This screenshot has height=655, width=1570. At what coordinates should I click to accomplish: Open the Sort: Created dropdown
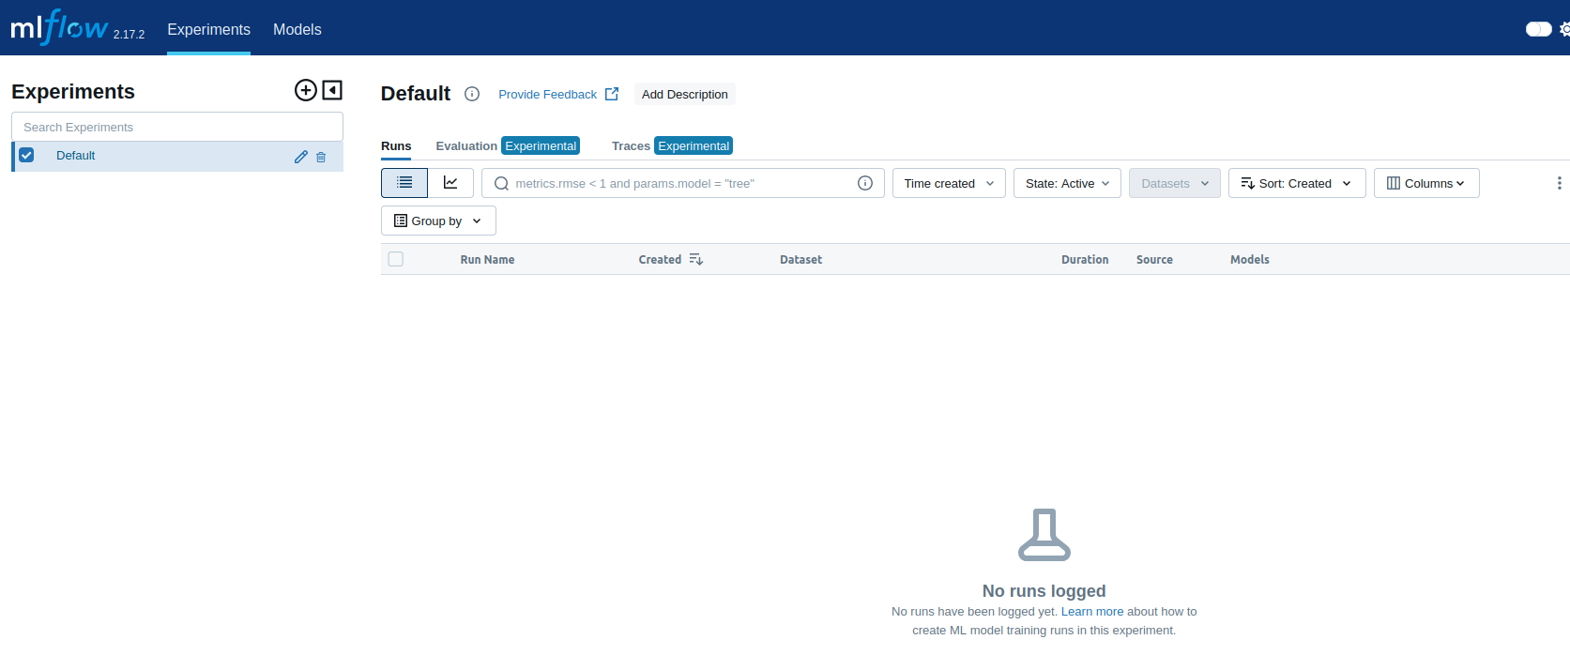1297,183
